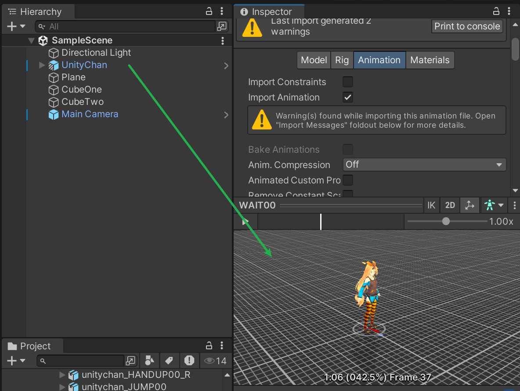Open Search by Import Log Type
This screenshot has width=520, height=391.
pyautogui.click(x=189, y=361)
